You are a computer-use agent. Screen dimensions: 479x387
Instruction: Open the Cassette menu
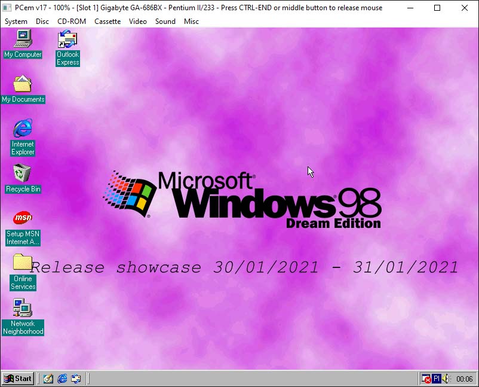[108, 22]
